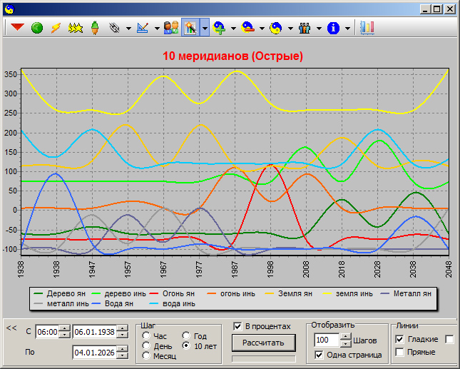460x369 pixels.
Task: Click the red down-triangle toolbar icon
Action: [17, 28]
